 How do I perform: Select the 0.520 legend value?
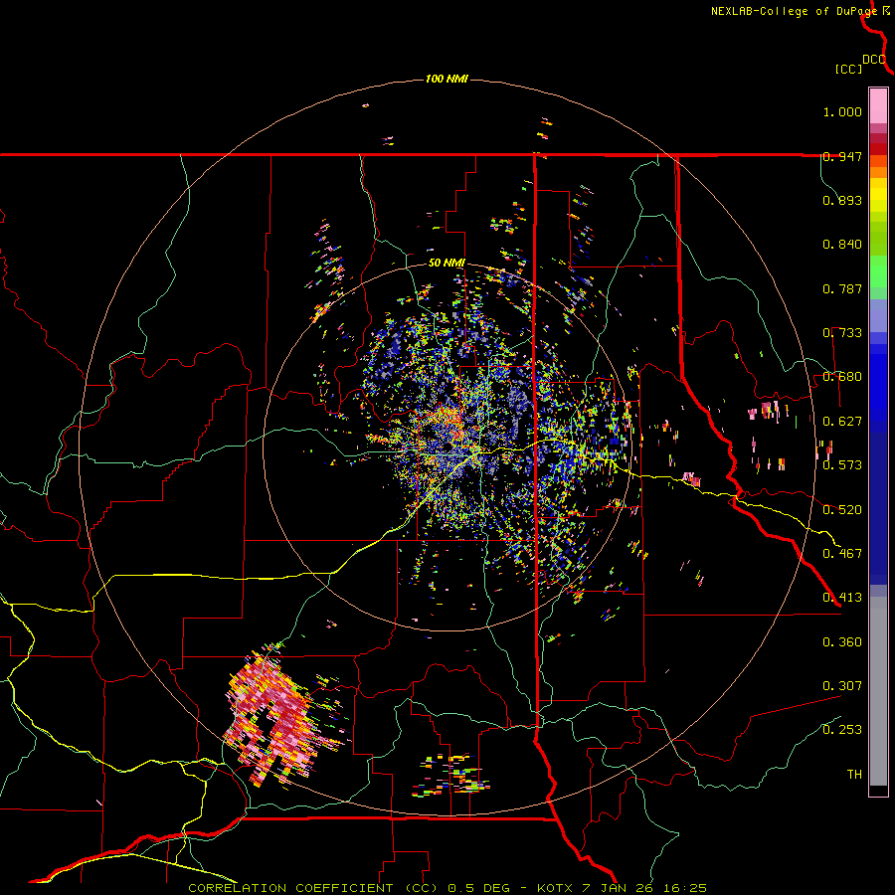coord(842,510)
